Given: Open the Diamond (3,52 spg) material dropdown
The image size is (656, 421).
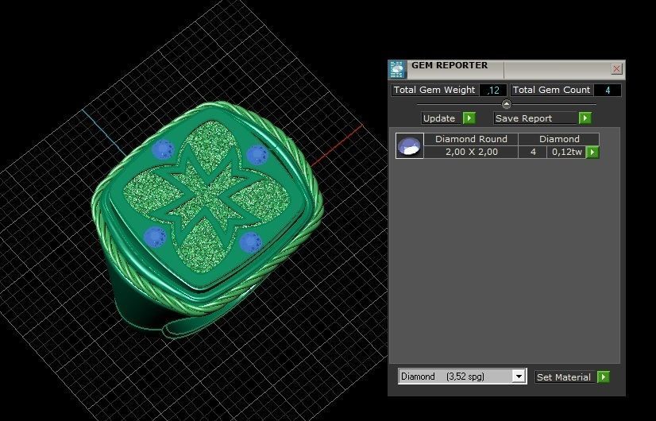Looking at the screenshot, I should click(519, 377).
